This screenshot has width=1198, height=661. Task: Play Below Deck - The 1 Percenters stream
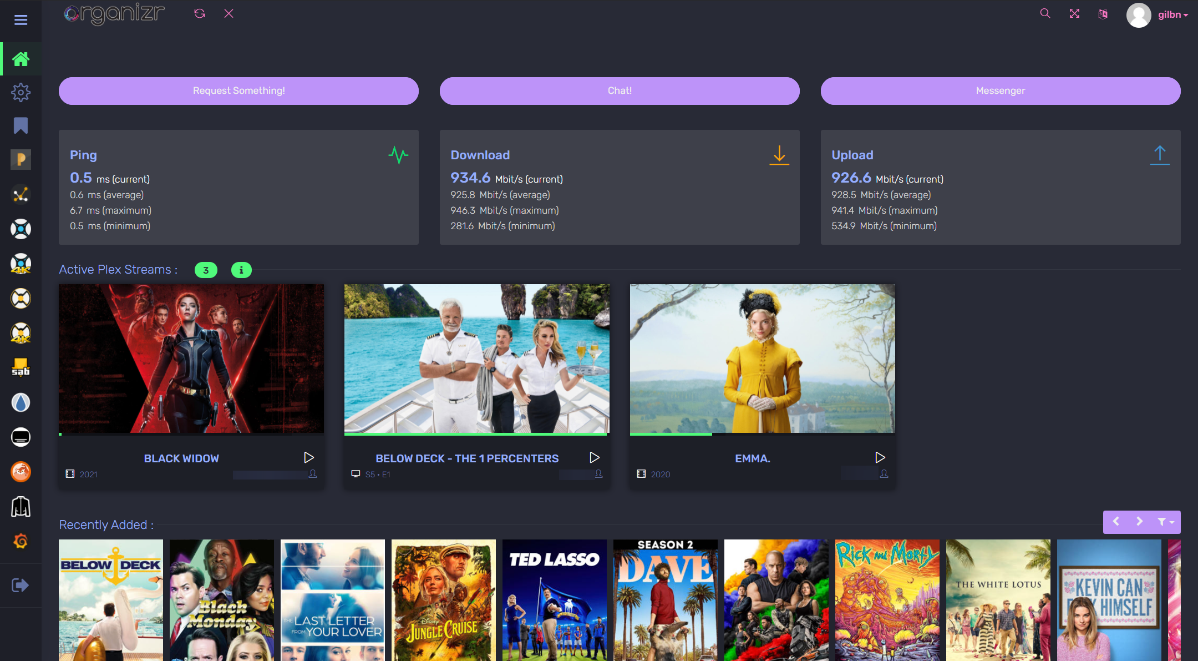point(595,457)
